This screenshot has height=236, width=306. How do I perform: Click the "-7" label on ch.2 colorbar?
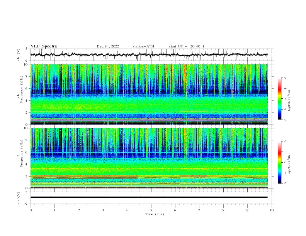pyautogui.click(x=285, y=184)
